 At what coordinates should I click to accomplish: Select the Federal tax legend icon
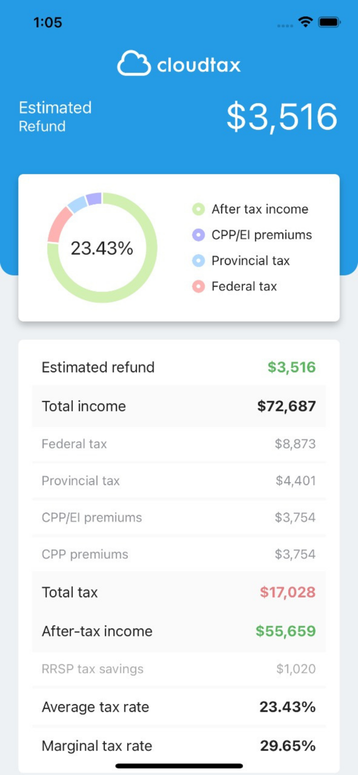pyautogui.click(x=198, y=286)
